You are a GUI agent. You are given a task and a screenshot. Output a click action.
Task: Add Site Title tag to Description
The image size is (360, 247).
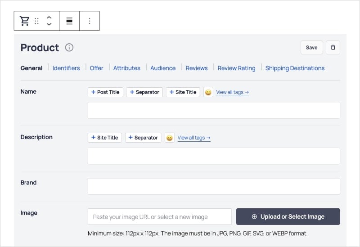click(105, 138)
